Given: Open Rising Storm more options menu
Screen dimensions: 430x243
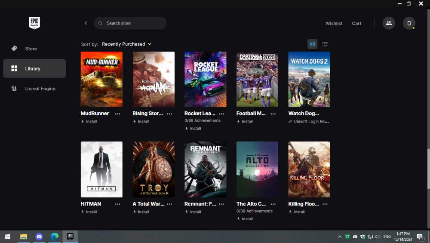Looking at the screenshot, I should [x=169, y=114].
